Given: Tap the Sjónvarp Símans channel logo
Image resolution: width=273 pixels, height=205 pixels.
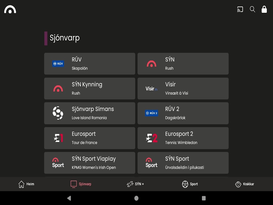Looking at the screenshot, I should point(58,113).
